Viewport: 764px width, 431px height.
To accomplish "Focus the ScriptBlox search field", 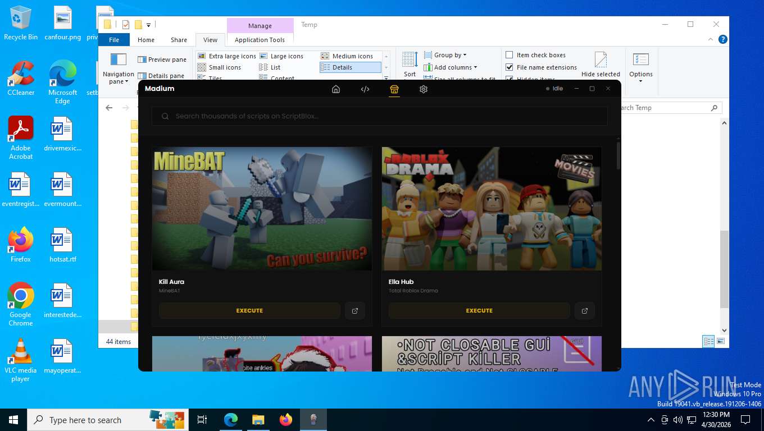I will [380, 116].
